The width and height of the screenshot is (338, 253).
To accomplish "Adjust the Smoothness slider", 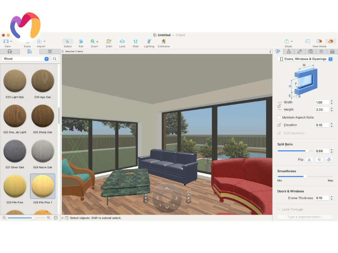I will coord(305,176).
